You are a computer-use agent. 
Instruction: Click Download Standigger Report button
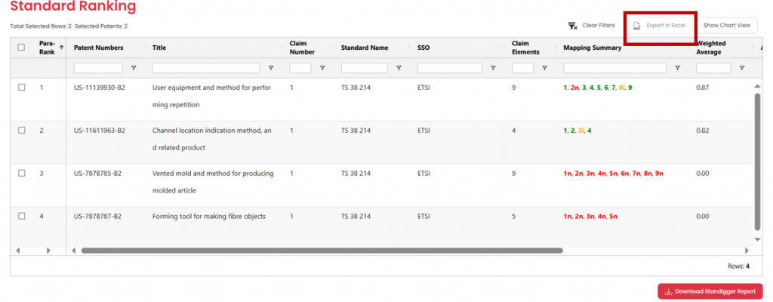710,291
